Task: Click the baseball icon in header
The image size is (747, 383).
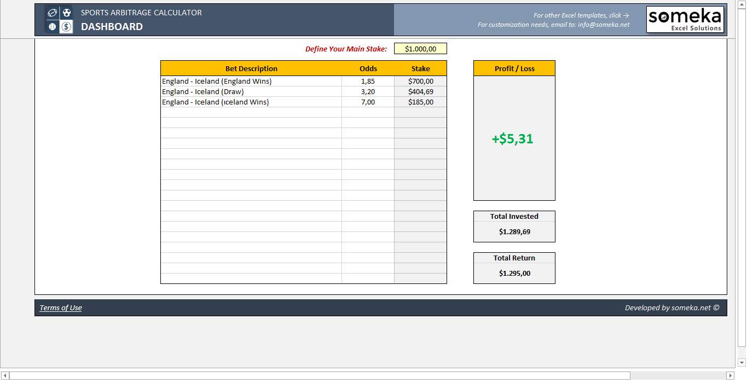Action: [x=53, y=26]
